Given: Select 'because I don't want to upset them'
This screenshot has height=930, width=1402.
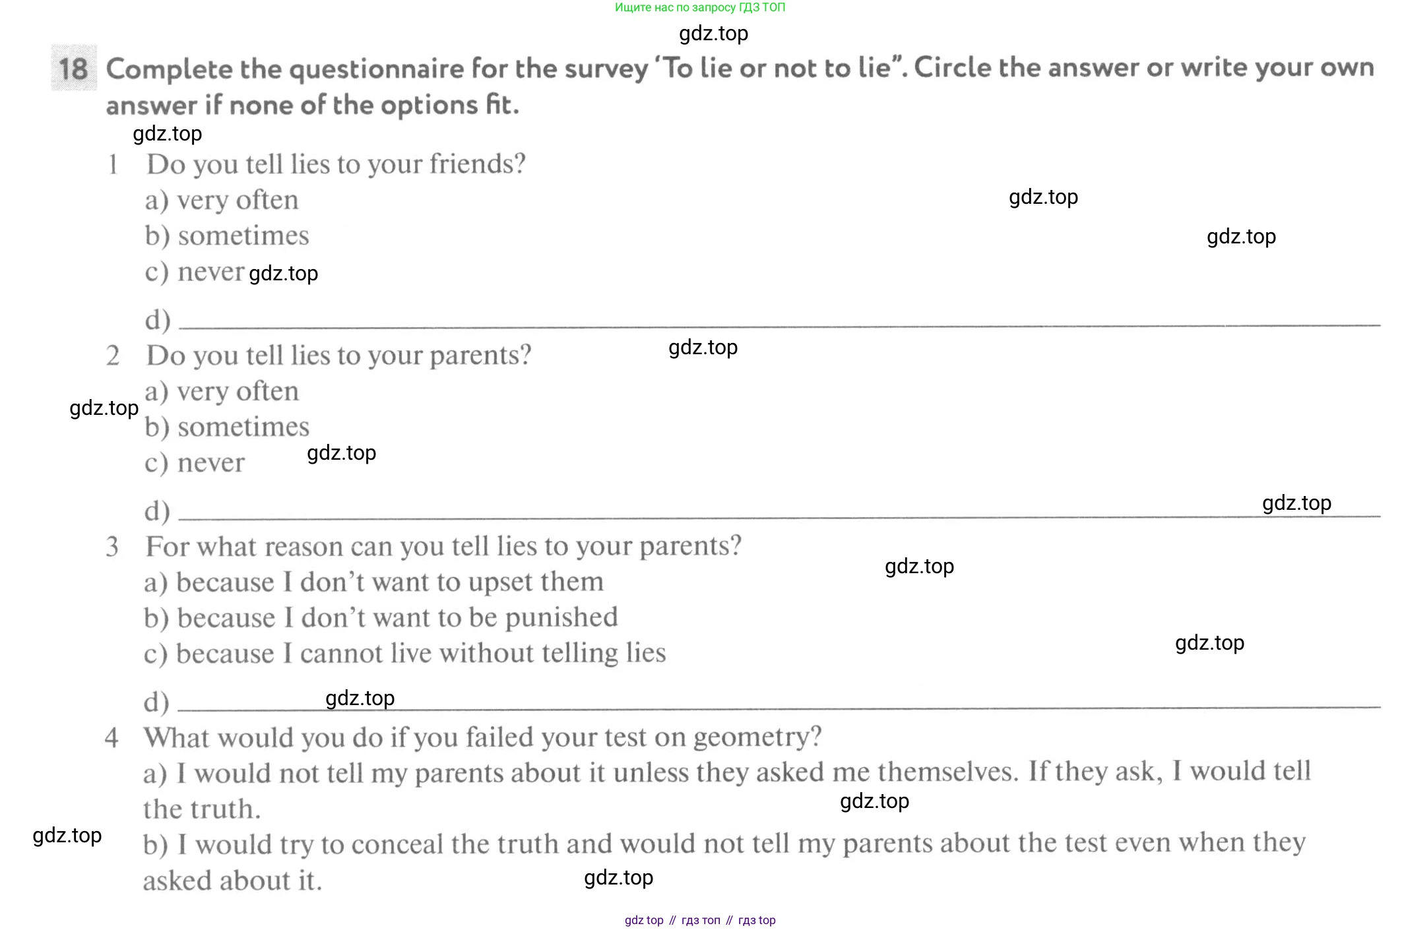Looking at the screenshot, I should click(x=373, y=582).
